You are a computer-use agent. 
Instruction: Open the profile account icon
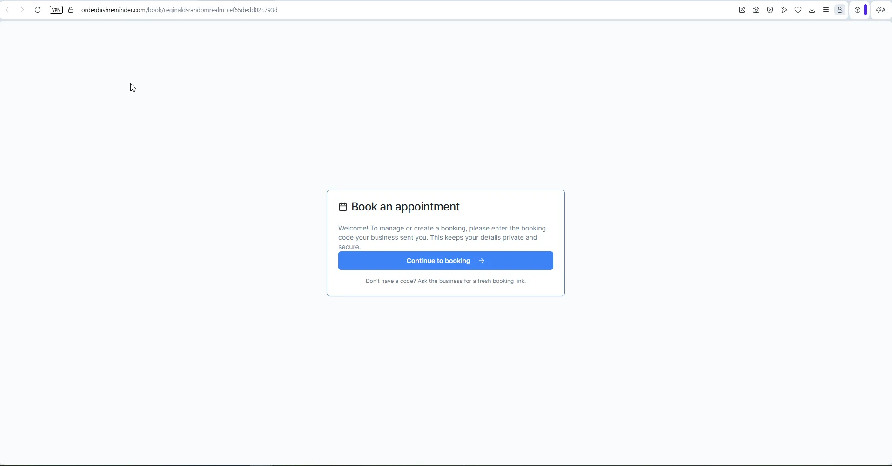[840, 10]
